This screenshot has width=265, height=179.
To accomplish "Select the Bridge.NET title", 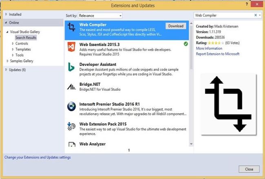I will click(x=90, y=84).
